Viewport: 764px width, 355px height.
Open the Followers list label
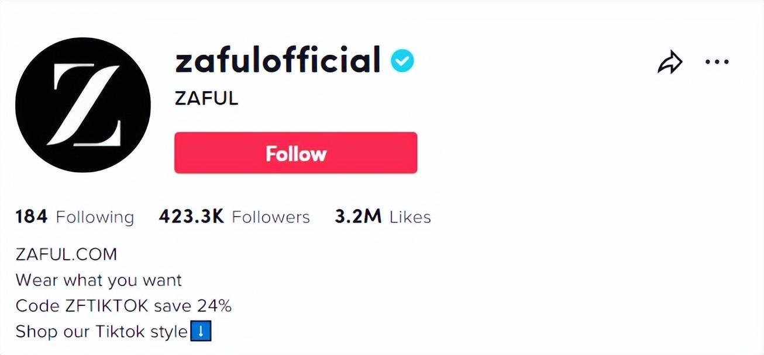(x=271, y=217)
